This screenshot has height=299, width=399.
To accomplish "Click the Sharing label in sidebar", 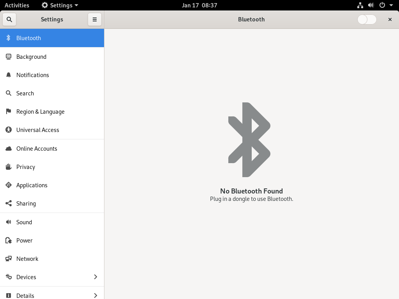I will point(26,204).
